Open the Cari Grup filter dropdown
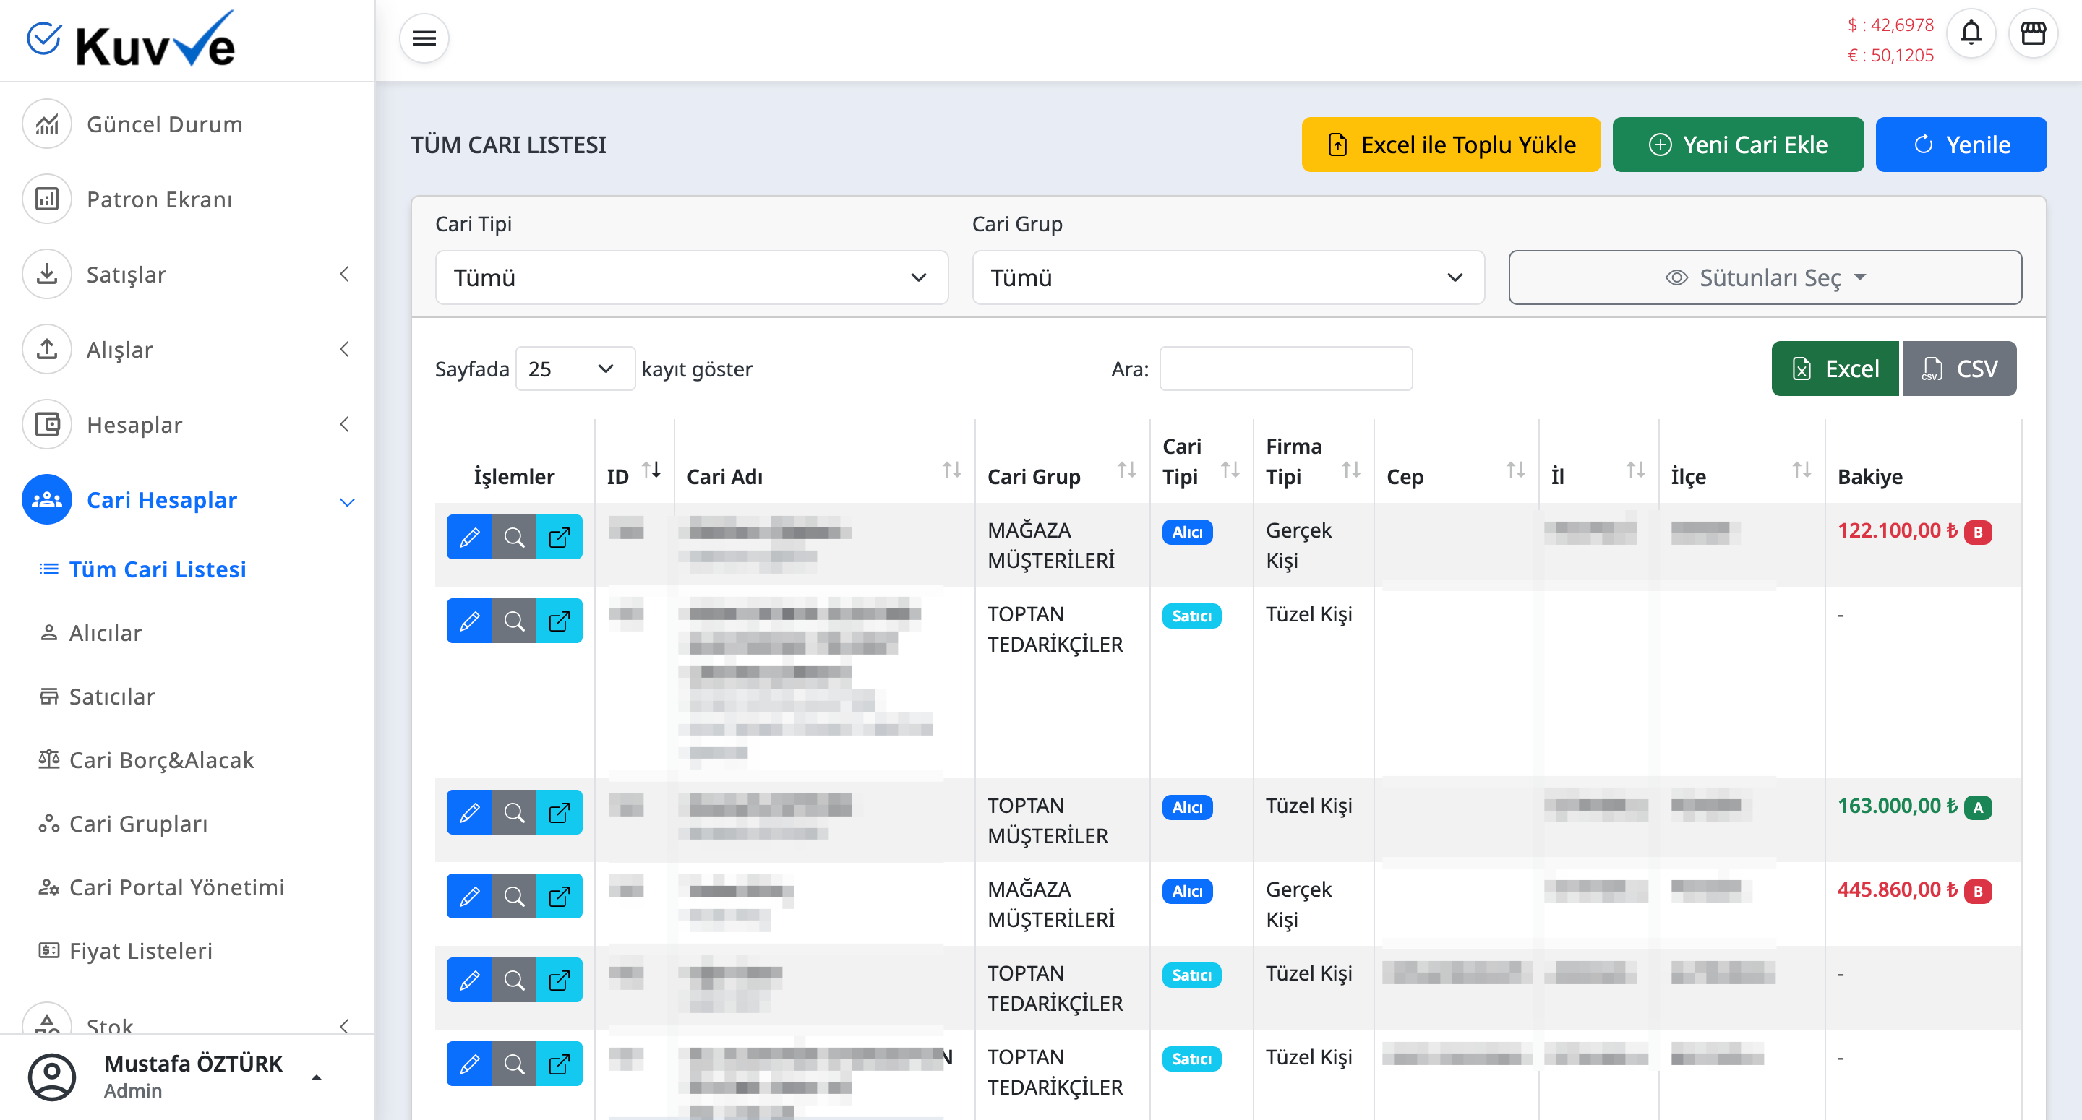 pos(1228,277)
